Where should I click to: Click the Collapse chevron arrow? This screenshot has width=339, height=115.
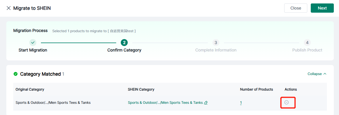[x=325, y=74]
